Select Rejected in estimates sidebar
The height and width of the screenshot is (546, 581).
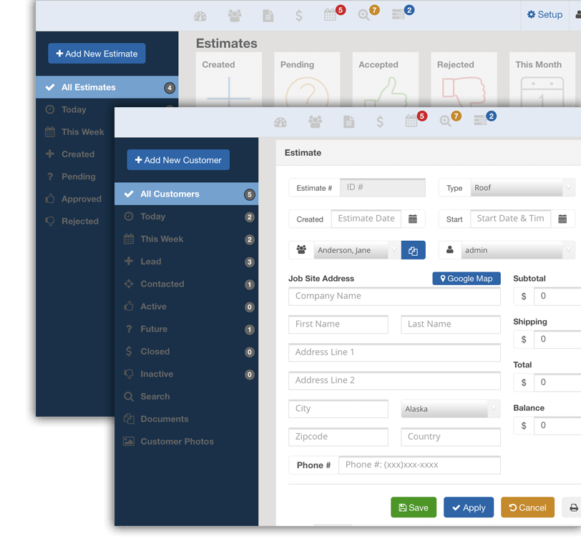pyautogui.click(x=75, y=222)
